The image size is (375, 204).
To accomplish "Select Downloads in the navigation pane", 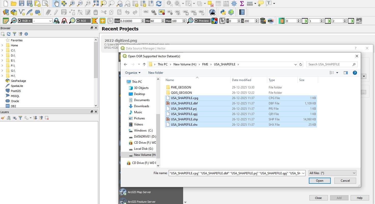I will coord(141,106).
